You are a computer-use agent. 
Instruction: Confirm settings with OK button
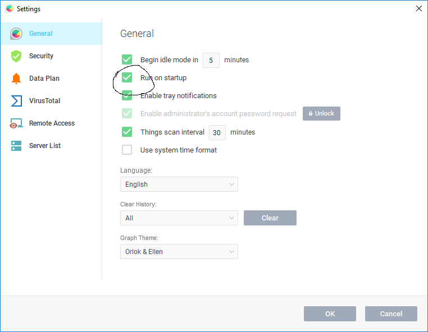point(330,313)
